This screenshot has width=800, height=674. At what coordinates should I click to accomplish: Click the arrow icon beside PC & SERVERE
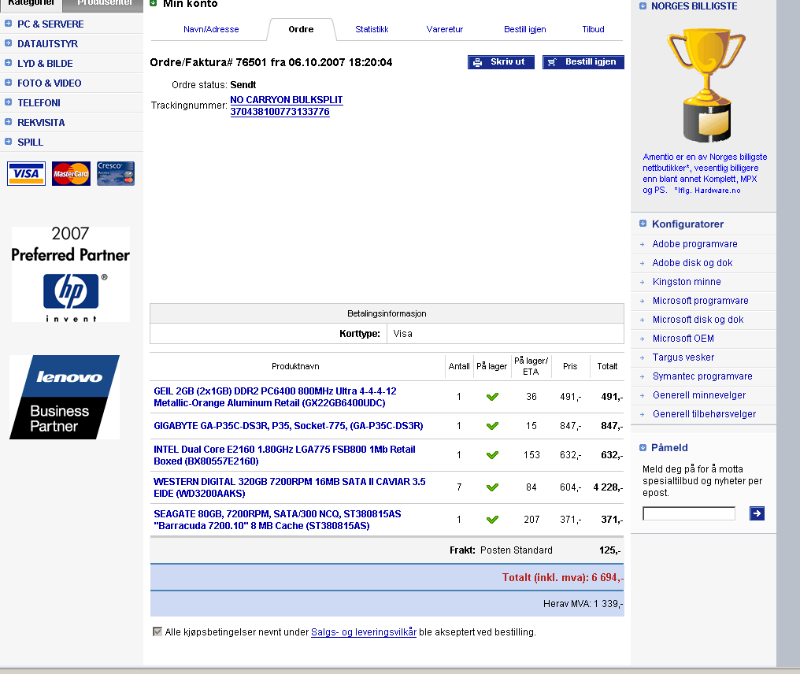tap(8, 24)
